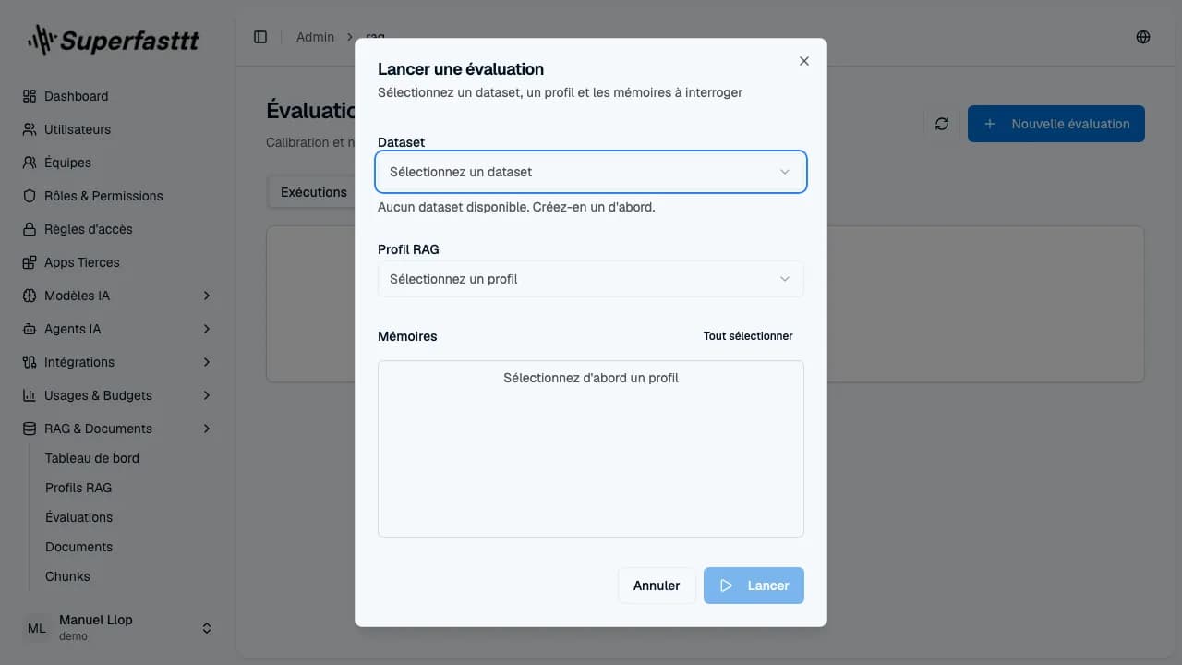Click the refresh icon beside Nouvelle évaluation

click(942, 124)
